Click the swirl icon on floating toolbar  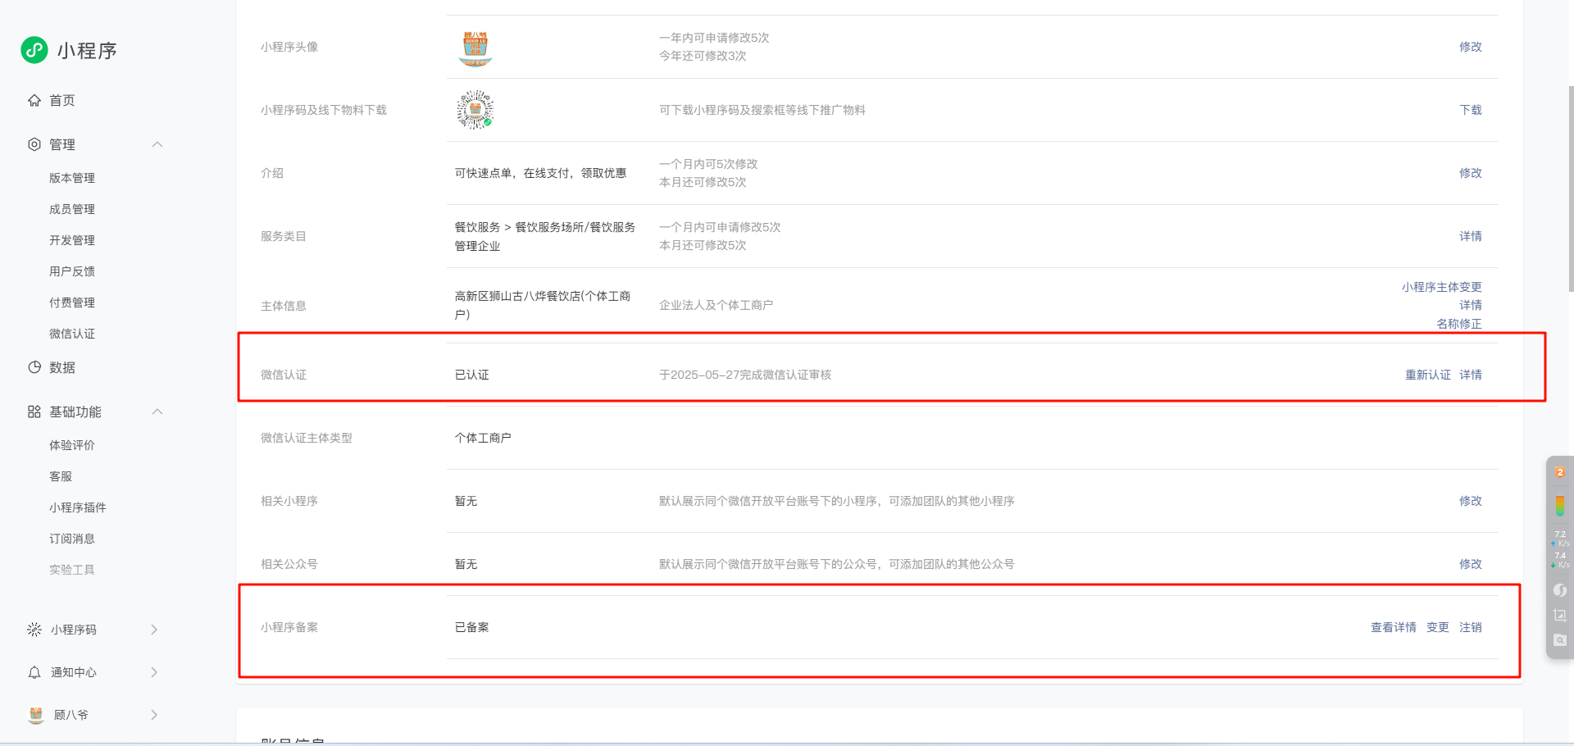point(1560,590)
